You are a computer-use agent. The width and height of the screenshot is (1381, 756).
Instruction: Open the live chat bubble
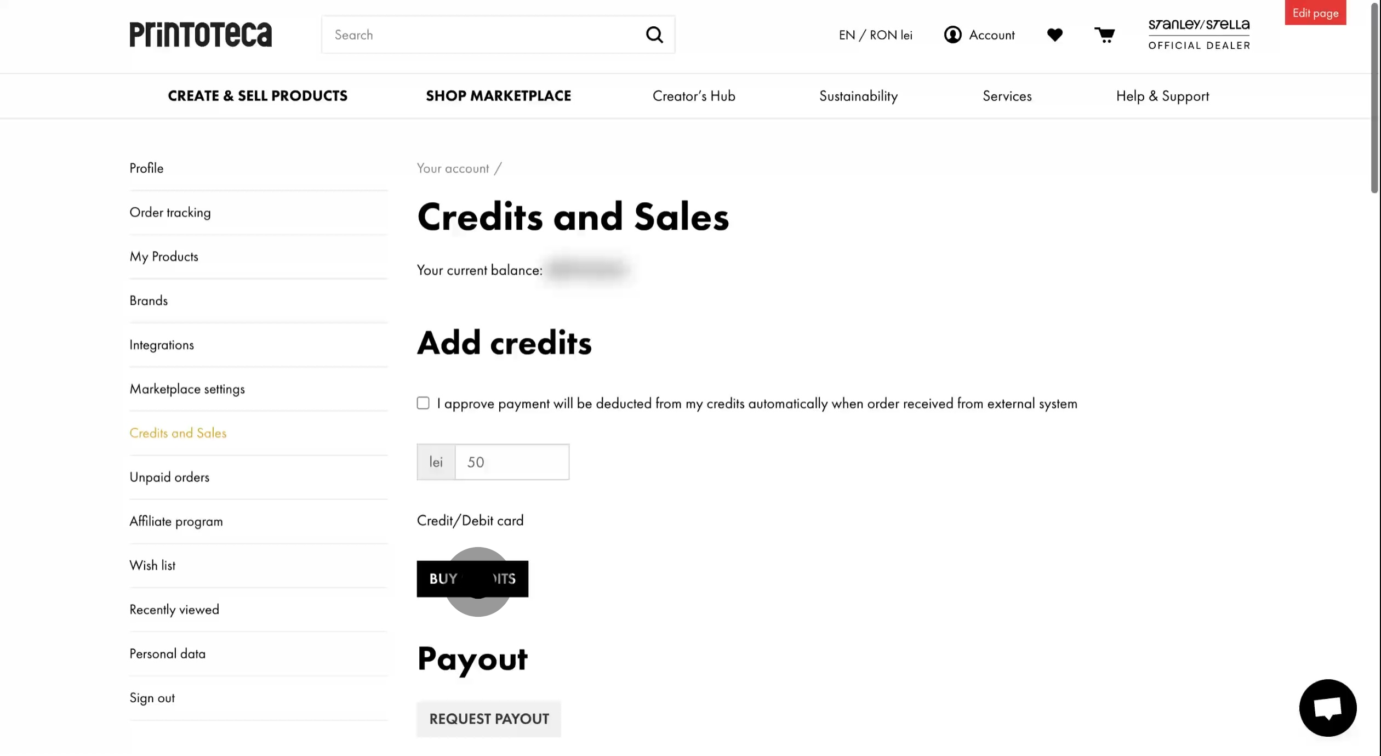[1327, 708]
